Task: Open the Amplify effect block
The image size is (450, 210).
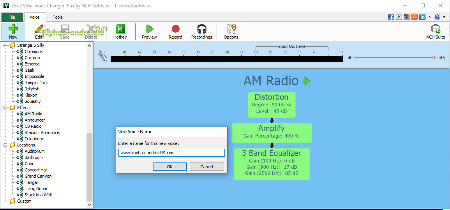Action: point(272,133)
